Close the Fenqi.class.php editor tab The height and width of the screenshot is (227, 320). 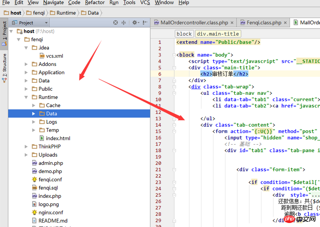(285, 23)
